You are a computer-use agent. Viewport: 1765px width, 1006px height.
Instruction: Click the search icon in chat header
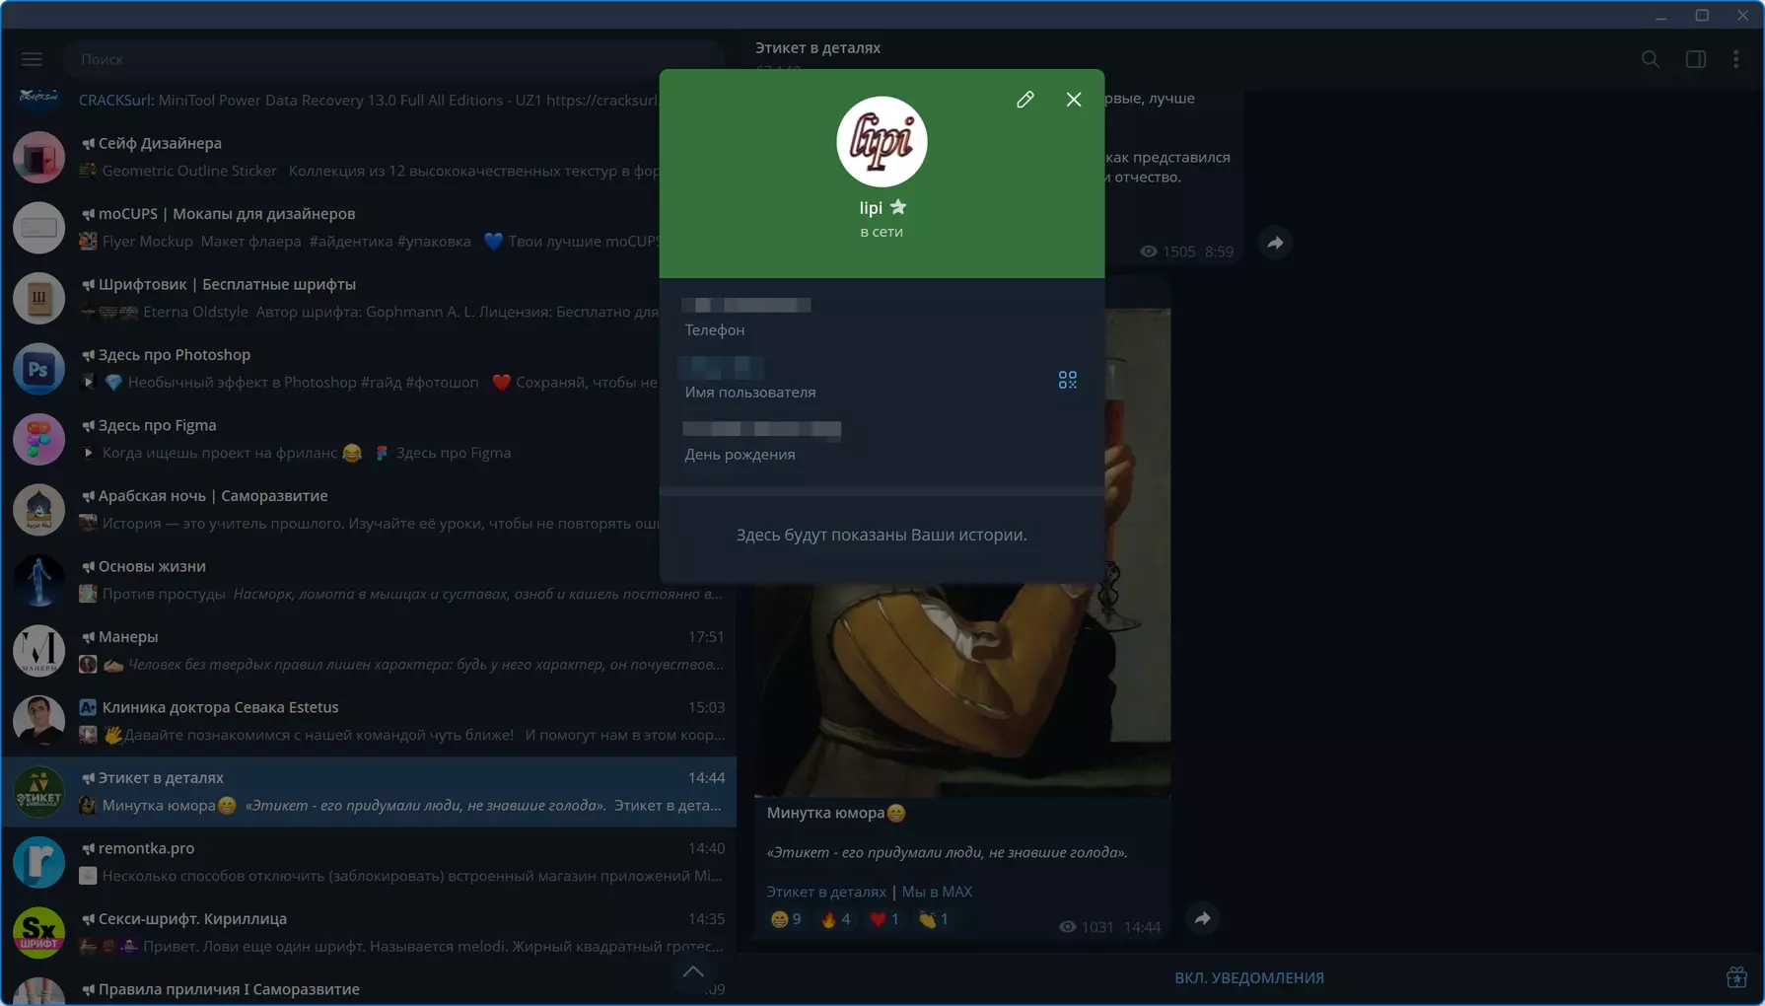coord(1651,59)
